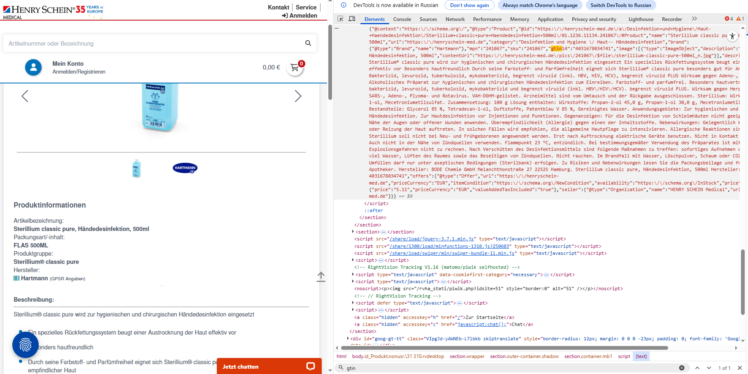Image resolution: width=748 pixels, height=374 pixels.
Task: Click the webpage vertical scrollbar
Action: (x=330, y=62)
